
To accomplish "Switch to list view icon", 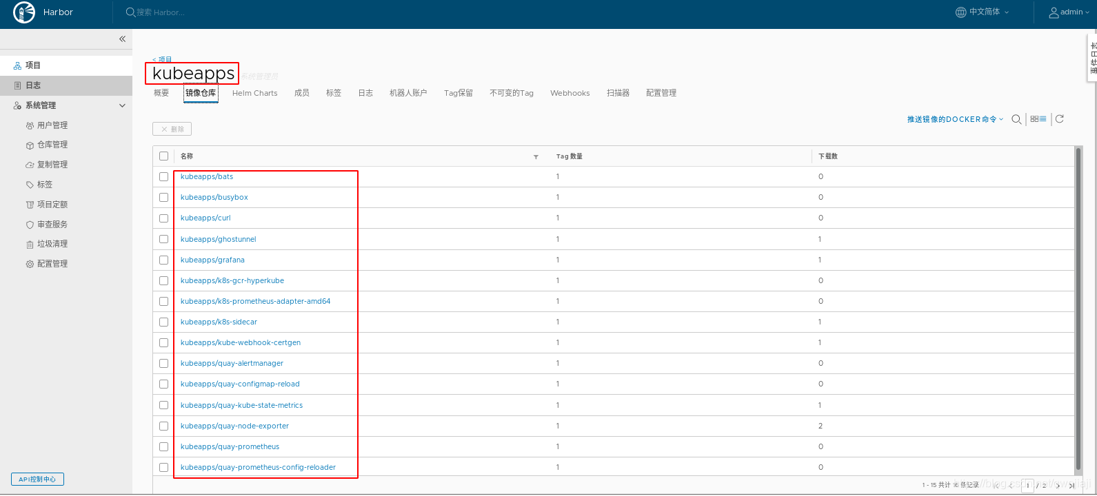I will [1043, 119].
